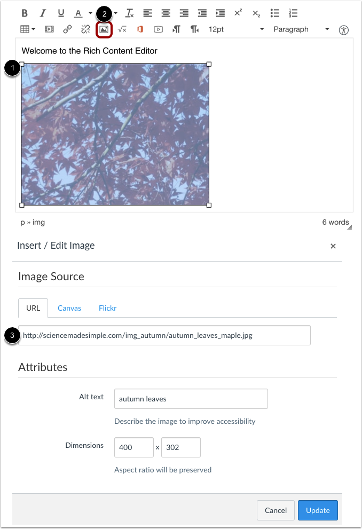Insert a math equation
362x529 pixels.
click(122, 29)
